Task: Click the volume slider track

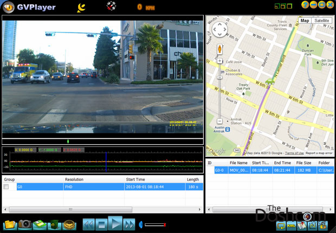Action: coord(154,224)
